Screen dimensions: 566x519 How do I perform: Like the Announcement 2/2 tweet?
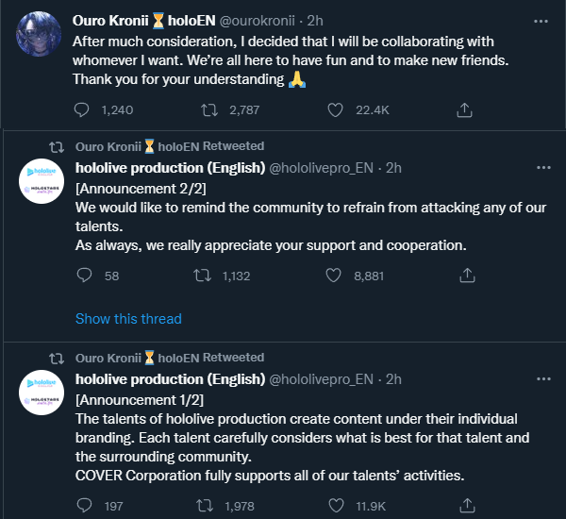pos(333,276)
